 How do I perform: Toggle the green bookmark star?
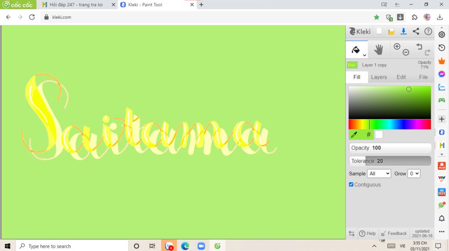pyautogui.click(x=377, y=18)
